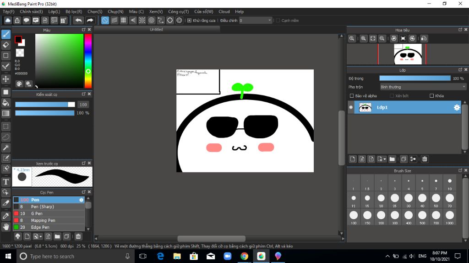Select the Eyedropper tool
This screenshot has width=469, height=263.
[5, 216]
